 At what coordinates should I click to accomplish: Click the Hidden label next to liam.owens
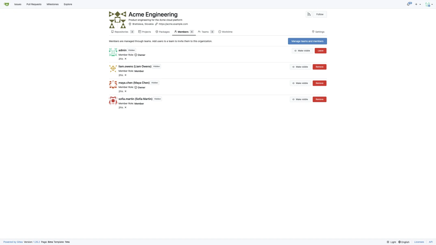[x=156, y=66]
